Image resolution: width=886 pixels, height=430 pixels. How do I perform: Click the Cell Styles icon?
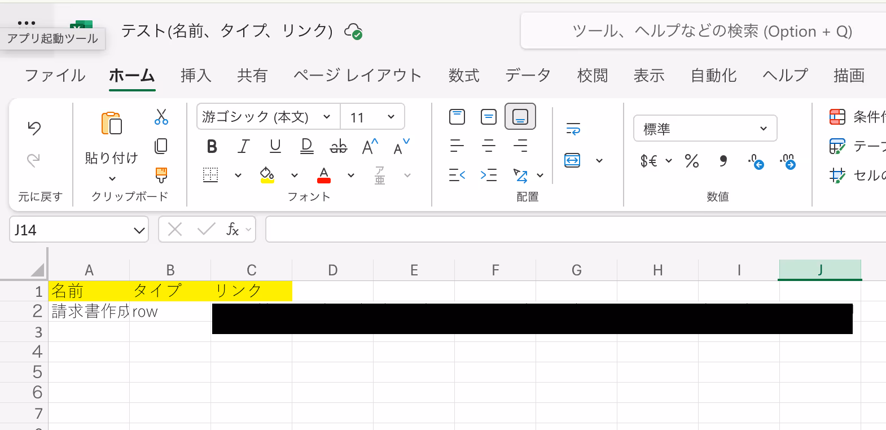[x=837, y=175]
